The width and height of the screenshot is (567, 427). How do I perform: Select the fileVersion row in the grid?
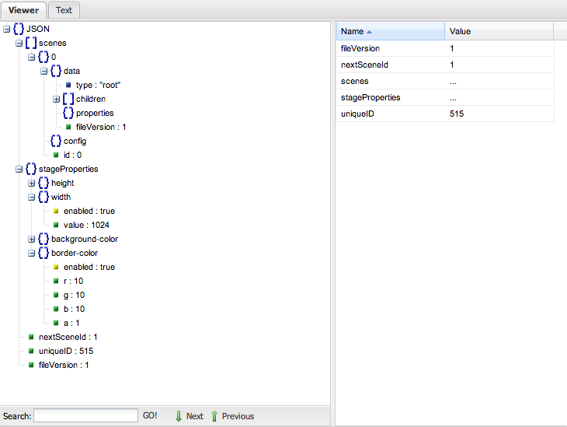click(445, 48)
